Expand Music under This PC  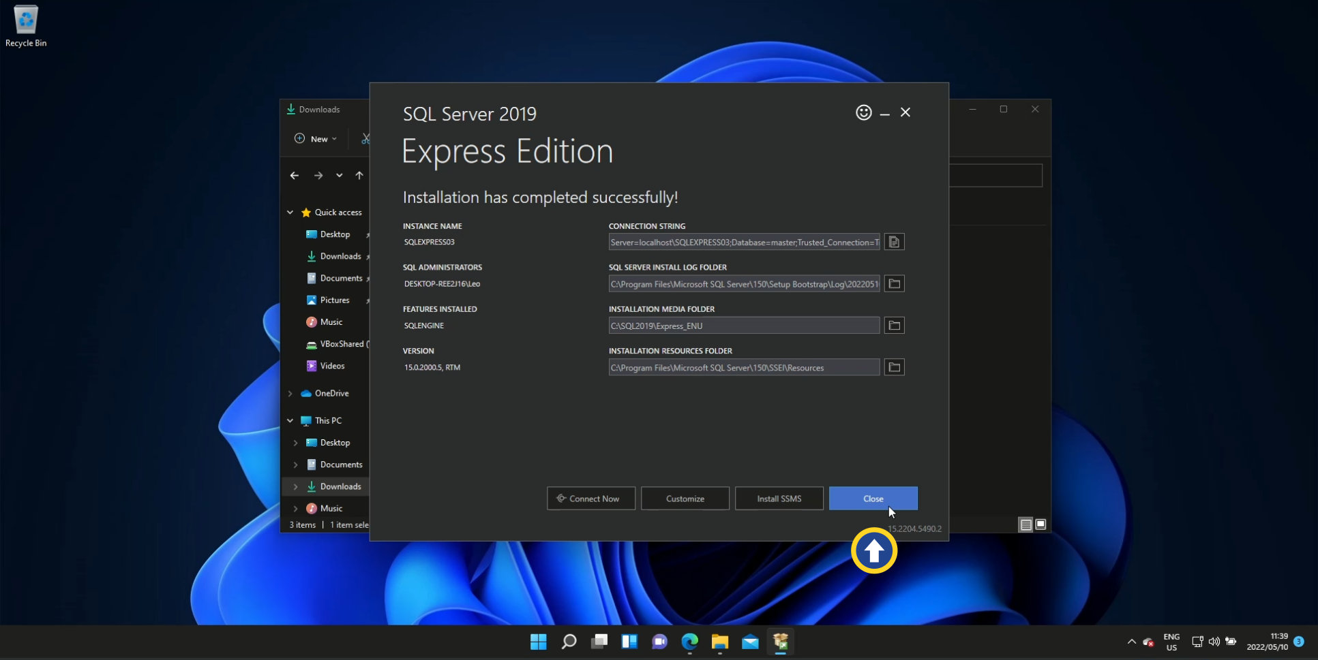click(295, 508)
